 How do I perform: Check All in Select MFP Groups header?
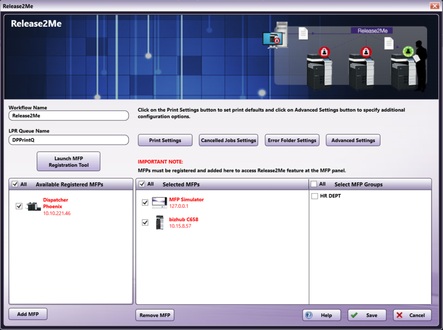pyautogui.click(x=314, y=184)
